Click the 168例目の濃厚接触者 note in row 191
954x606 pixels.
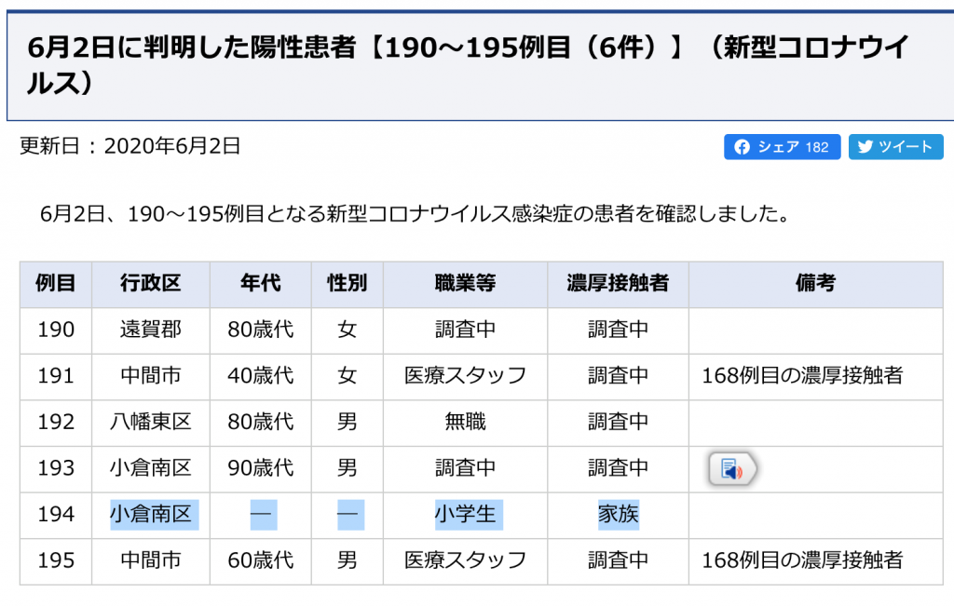(x=802, y=376)
